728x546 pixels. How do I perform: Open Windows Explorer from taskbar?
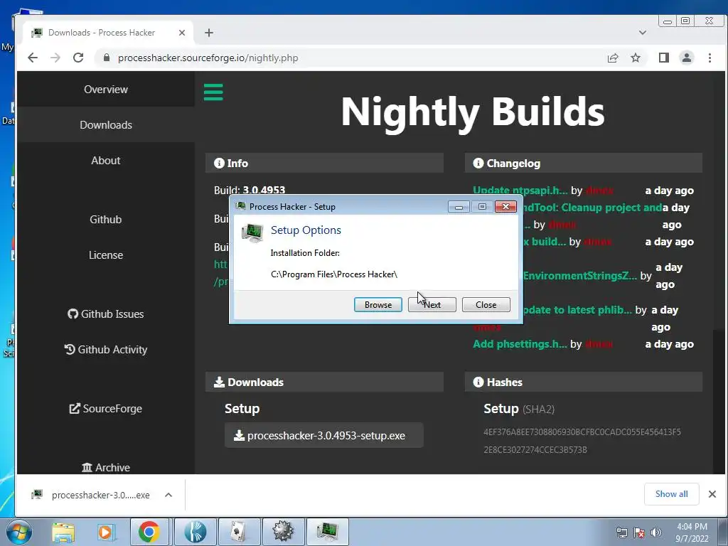(x=63, y=532)
